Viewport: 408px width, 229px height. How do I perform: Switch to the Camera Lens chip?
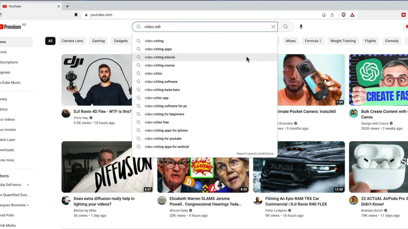(x=72, y=41)
